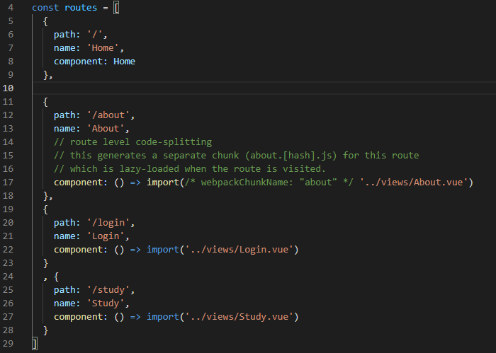Click line number 17 in gutter
Viewport: 496px width, 353px height.
(x=8, y=183)
